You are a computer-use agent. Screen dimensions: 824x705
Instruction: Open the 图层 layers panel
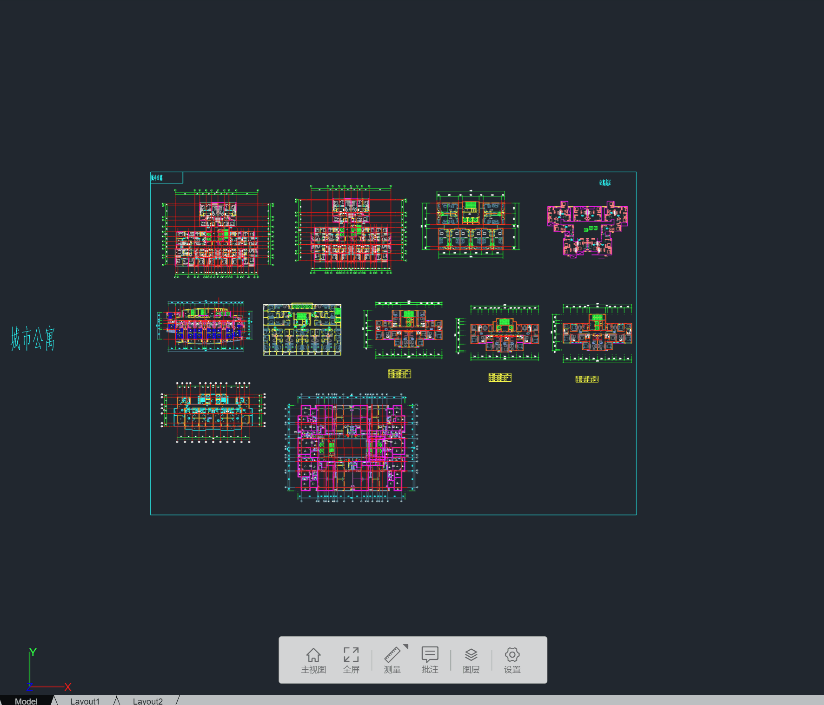[471, 659]
